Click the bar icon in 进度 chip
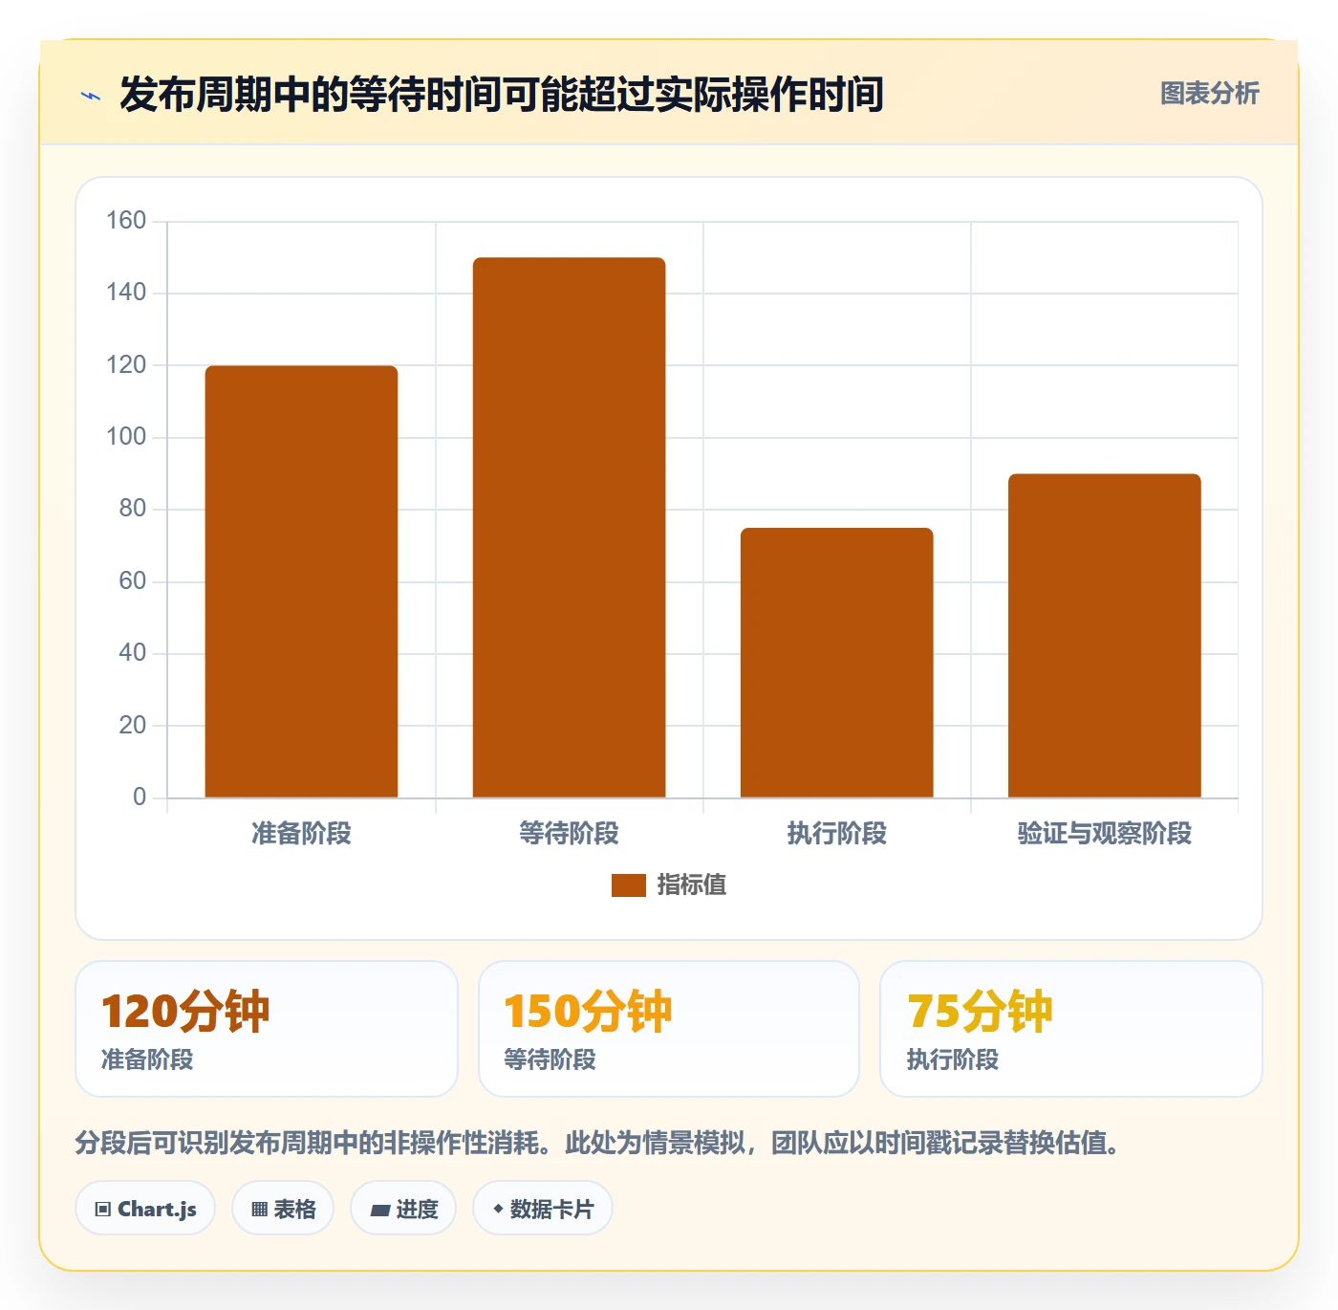The height and width of the screenshot is (1310, 1338). 379,1211
